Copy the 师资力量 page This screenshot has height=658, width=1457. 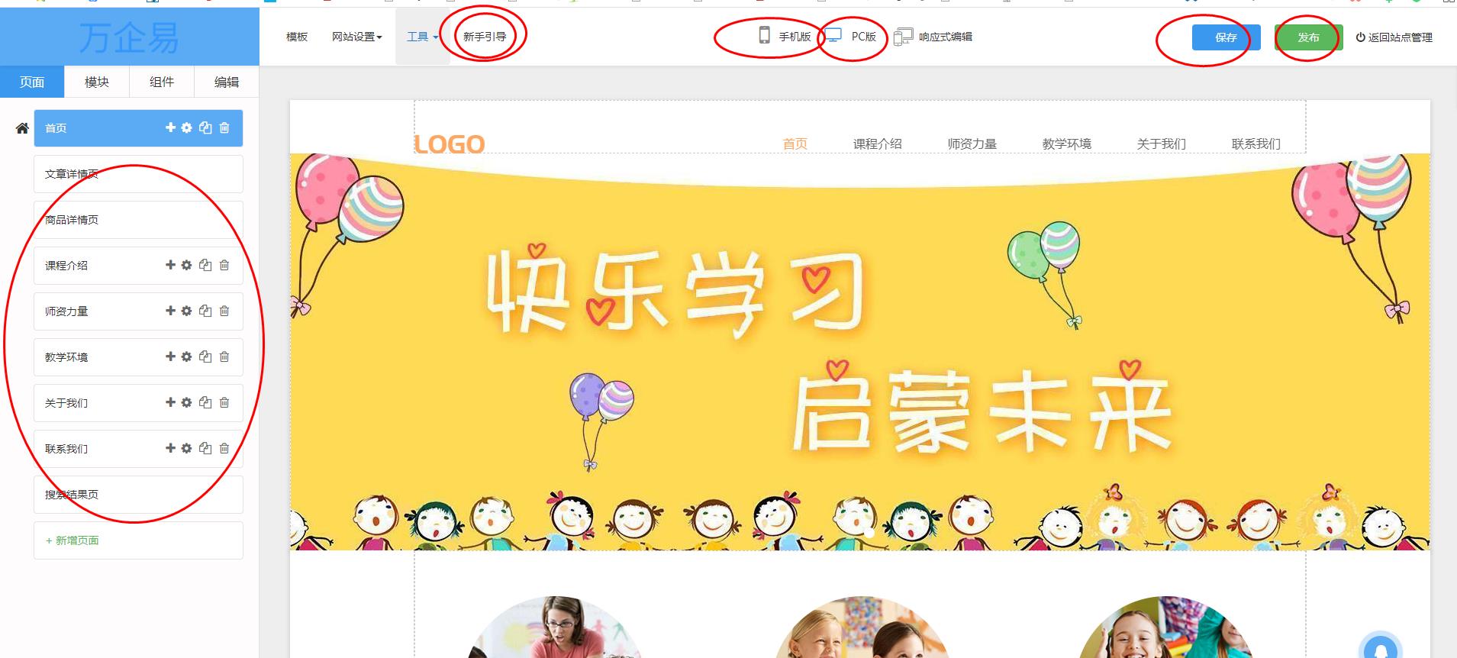(205, 311)
